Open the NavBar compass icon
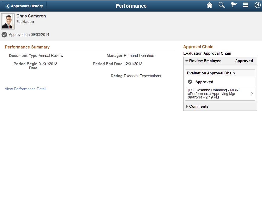262x197 pixels. 258,5
